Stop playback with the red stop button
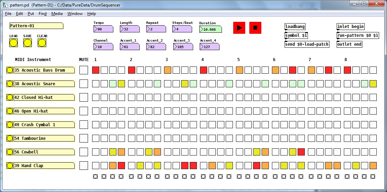 pos(255,28)
